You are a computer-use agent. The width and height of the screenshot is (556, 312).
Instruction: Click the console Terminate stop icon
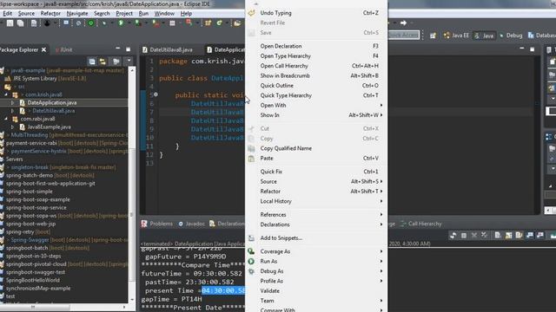tap(464, 236)
